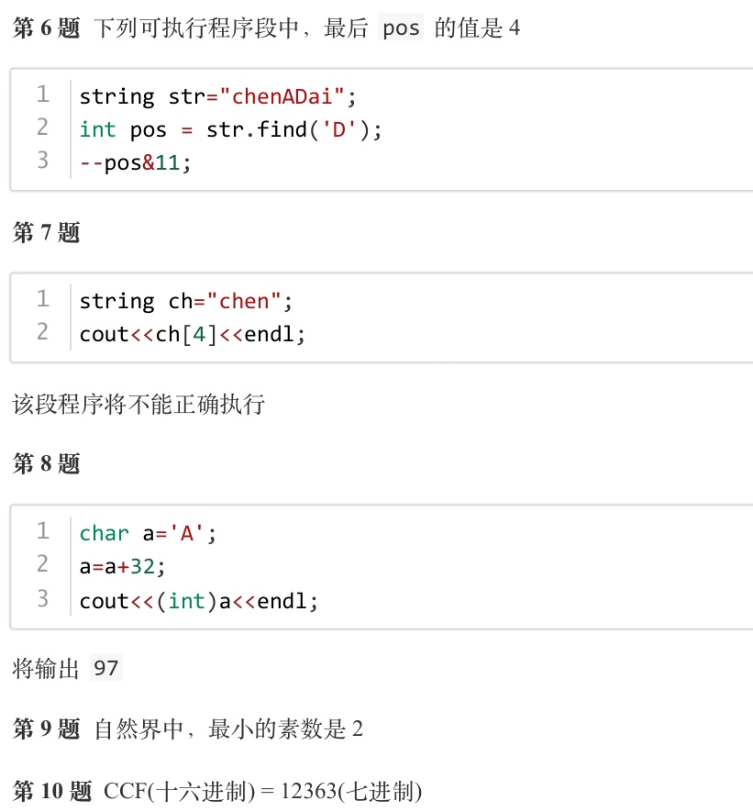753x812 pixels.
Task: Click the cout<<ch[4]<<endl line
Action: pos(192,334)
